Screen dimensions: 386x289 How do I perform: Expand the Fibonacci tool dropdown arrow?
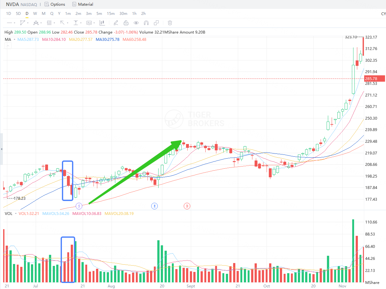(x=54, y=23)
